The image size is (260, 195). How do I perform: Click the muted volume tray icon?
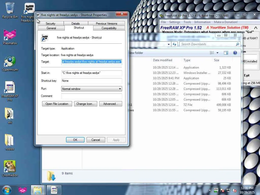pos(234,190)
